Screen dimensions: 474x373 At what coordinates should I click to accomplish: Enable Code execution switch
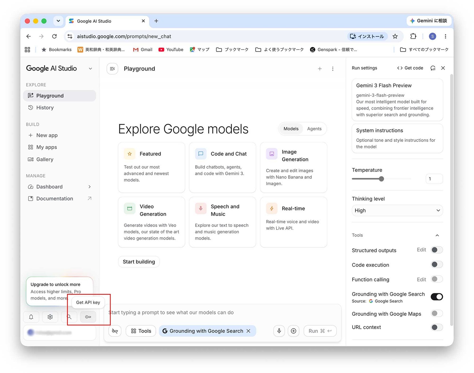tap(437, 264)
